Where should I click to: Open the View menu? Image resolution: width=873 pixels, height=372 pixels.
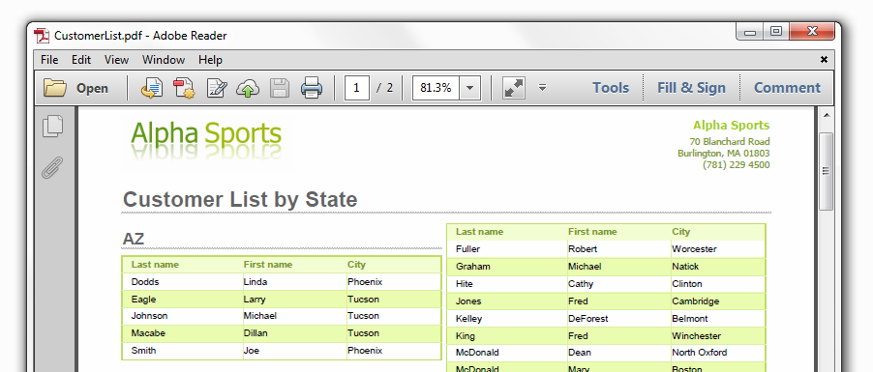116,60
